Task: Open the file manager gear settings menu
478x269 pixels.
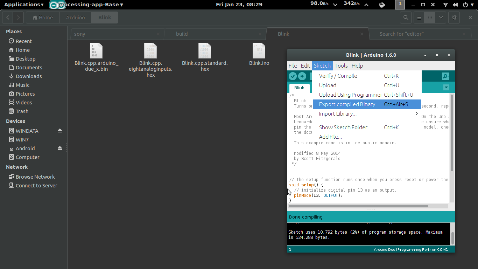Action: click(454, 18)
